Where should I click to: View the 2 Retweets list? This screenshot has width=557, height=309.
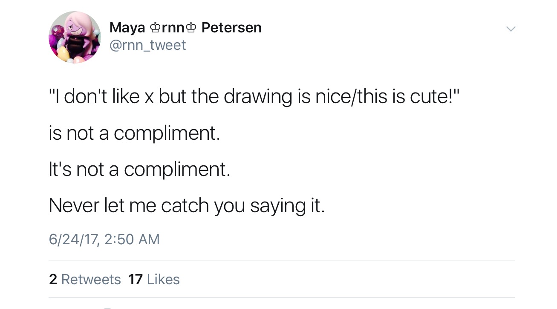tap(85, 279)
